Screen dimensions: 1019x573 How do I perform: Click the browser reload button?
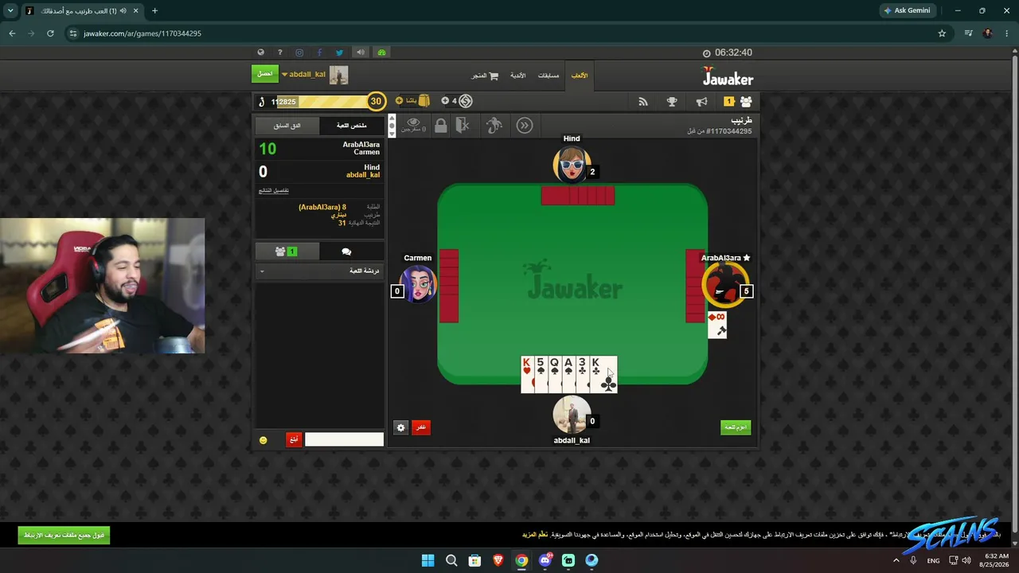pyautogui.click(x=50, y=33)
